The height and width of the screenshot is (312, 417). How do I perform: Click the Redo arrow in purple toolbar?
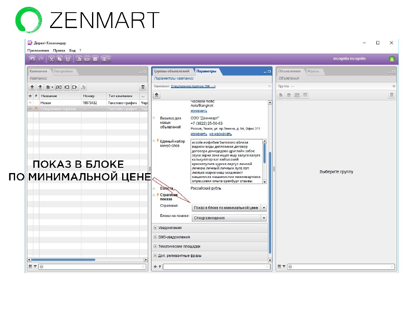(41, 59)
